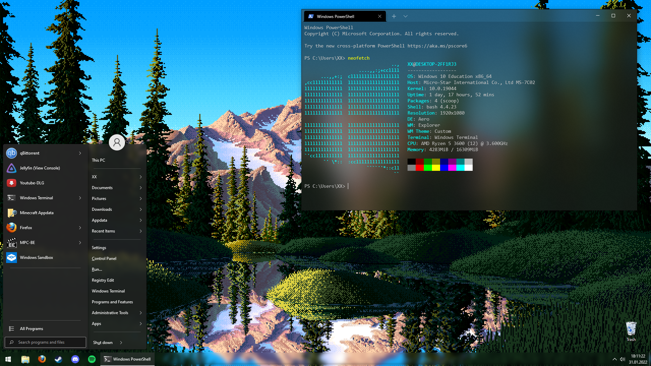Launch Jellyfin (View Console) entry

tap(40, 168)
